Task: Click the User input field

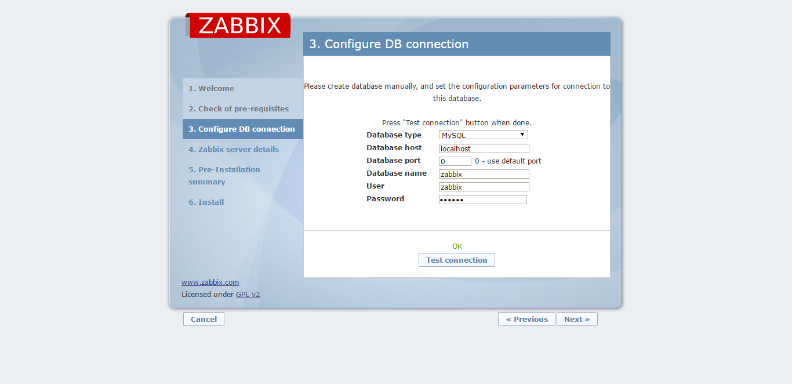Action: [x=484, y=187]
